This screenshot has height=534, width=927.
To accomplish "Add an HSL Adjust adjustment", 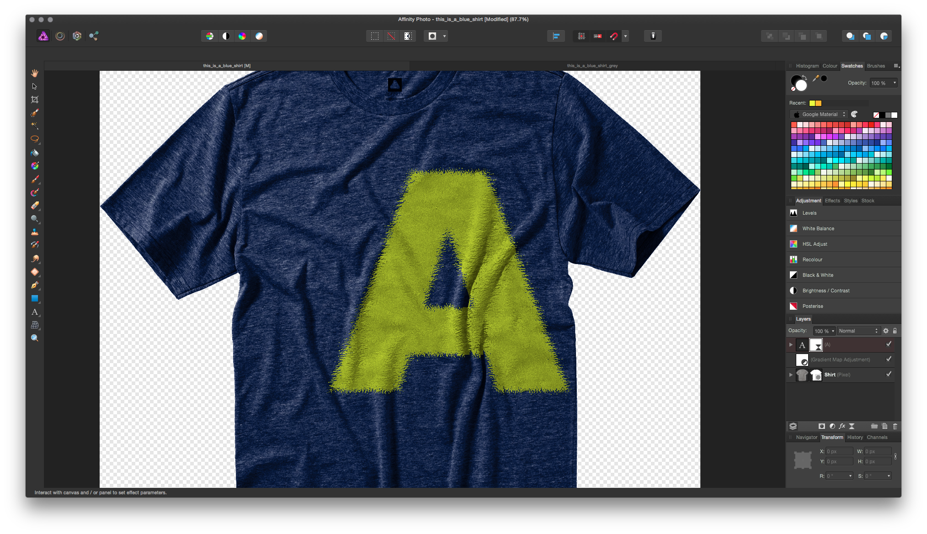I will pyautogui.click(x=843, y=244).
